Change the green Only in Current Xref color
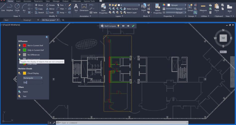 24,50
